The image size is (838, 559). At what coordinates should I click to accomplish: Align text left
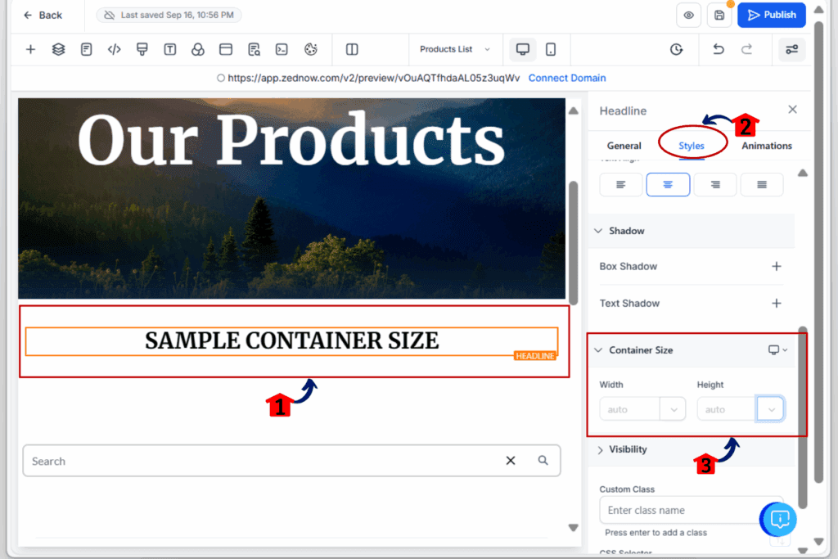(620, 184)
